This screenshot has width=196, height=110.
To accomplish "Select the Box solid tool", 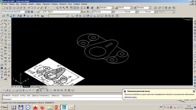I will [x=7, y=90].
